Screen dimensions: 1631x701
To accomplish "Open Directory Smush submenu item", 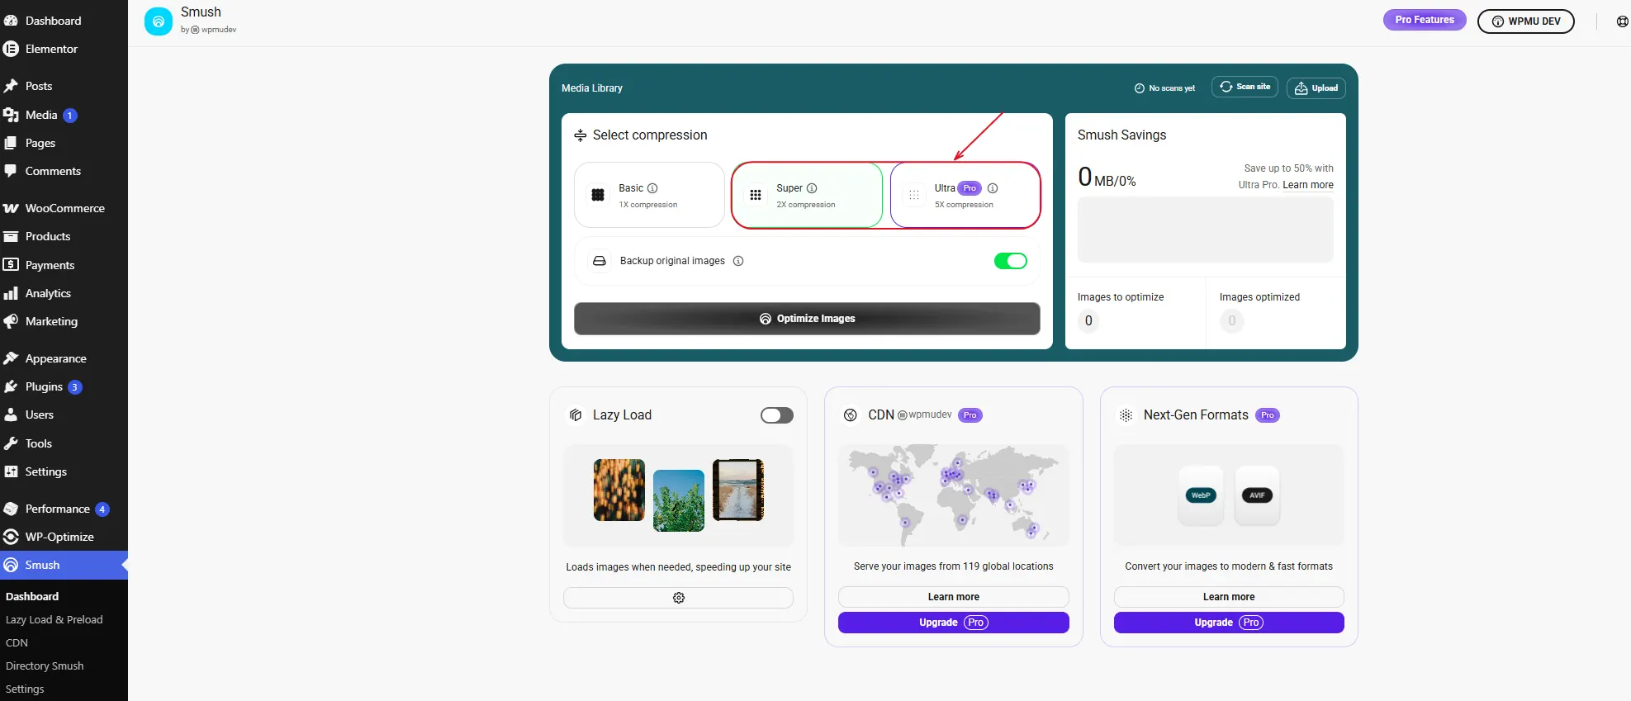I will [45, 665].
